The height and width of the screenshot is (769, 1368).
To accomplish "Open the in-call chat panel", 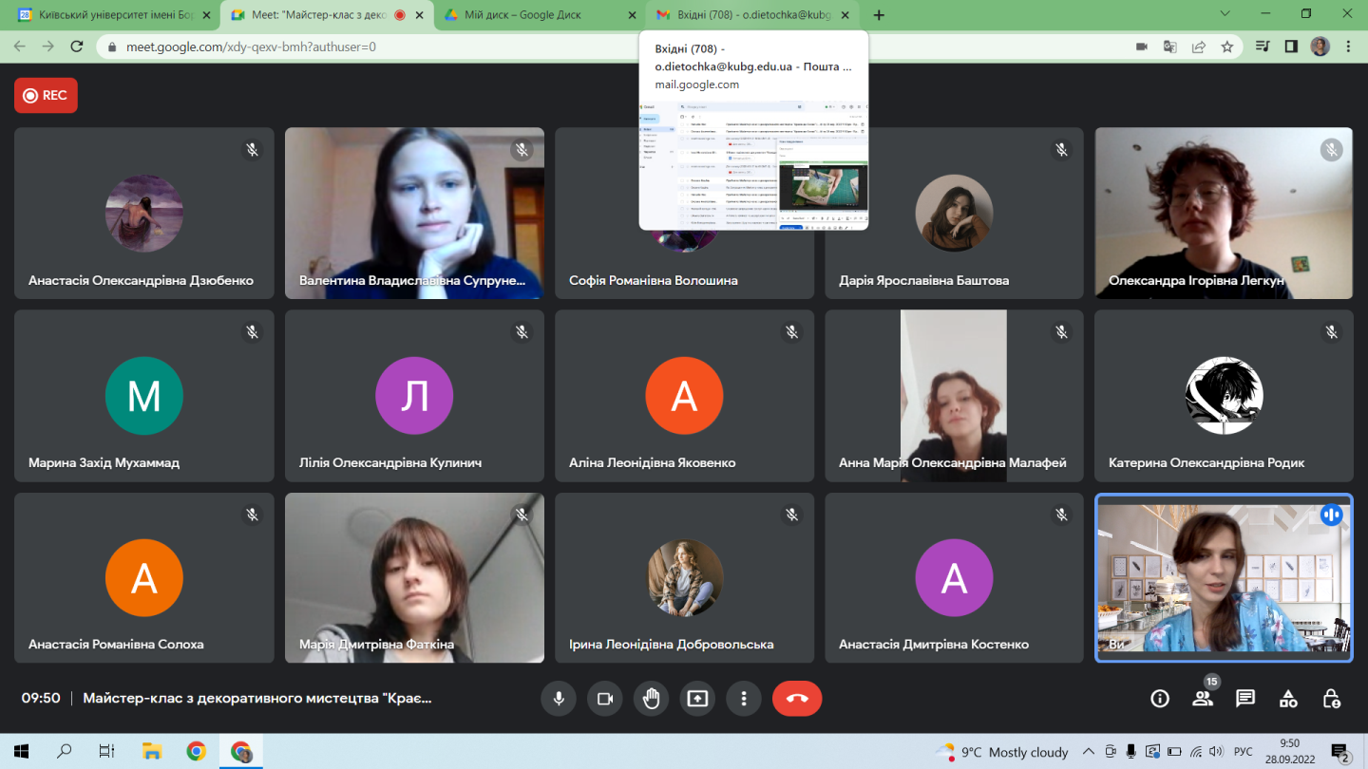I will (1245, 699).
